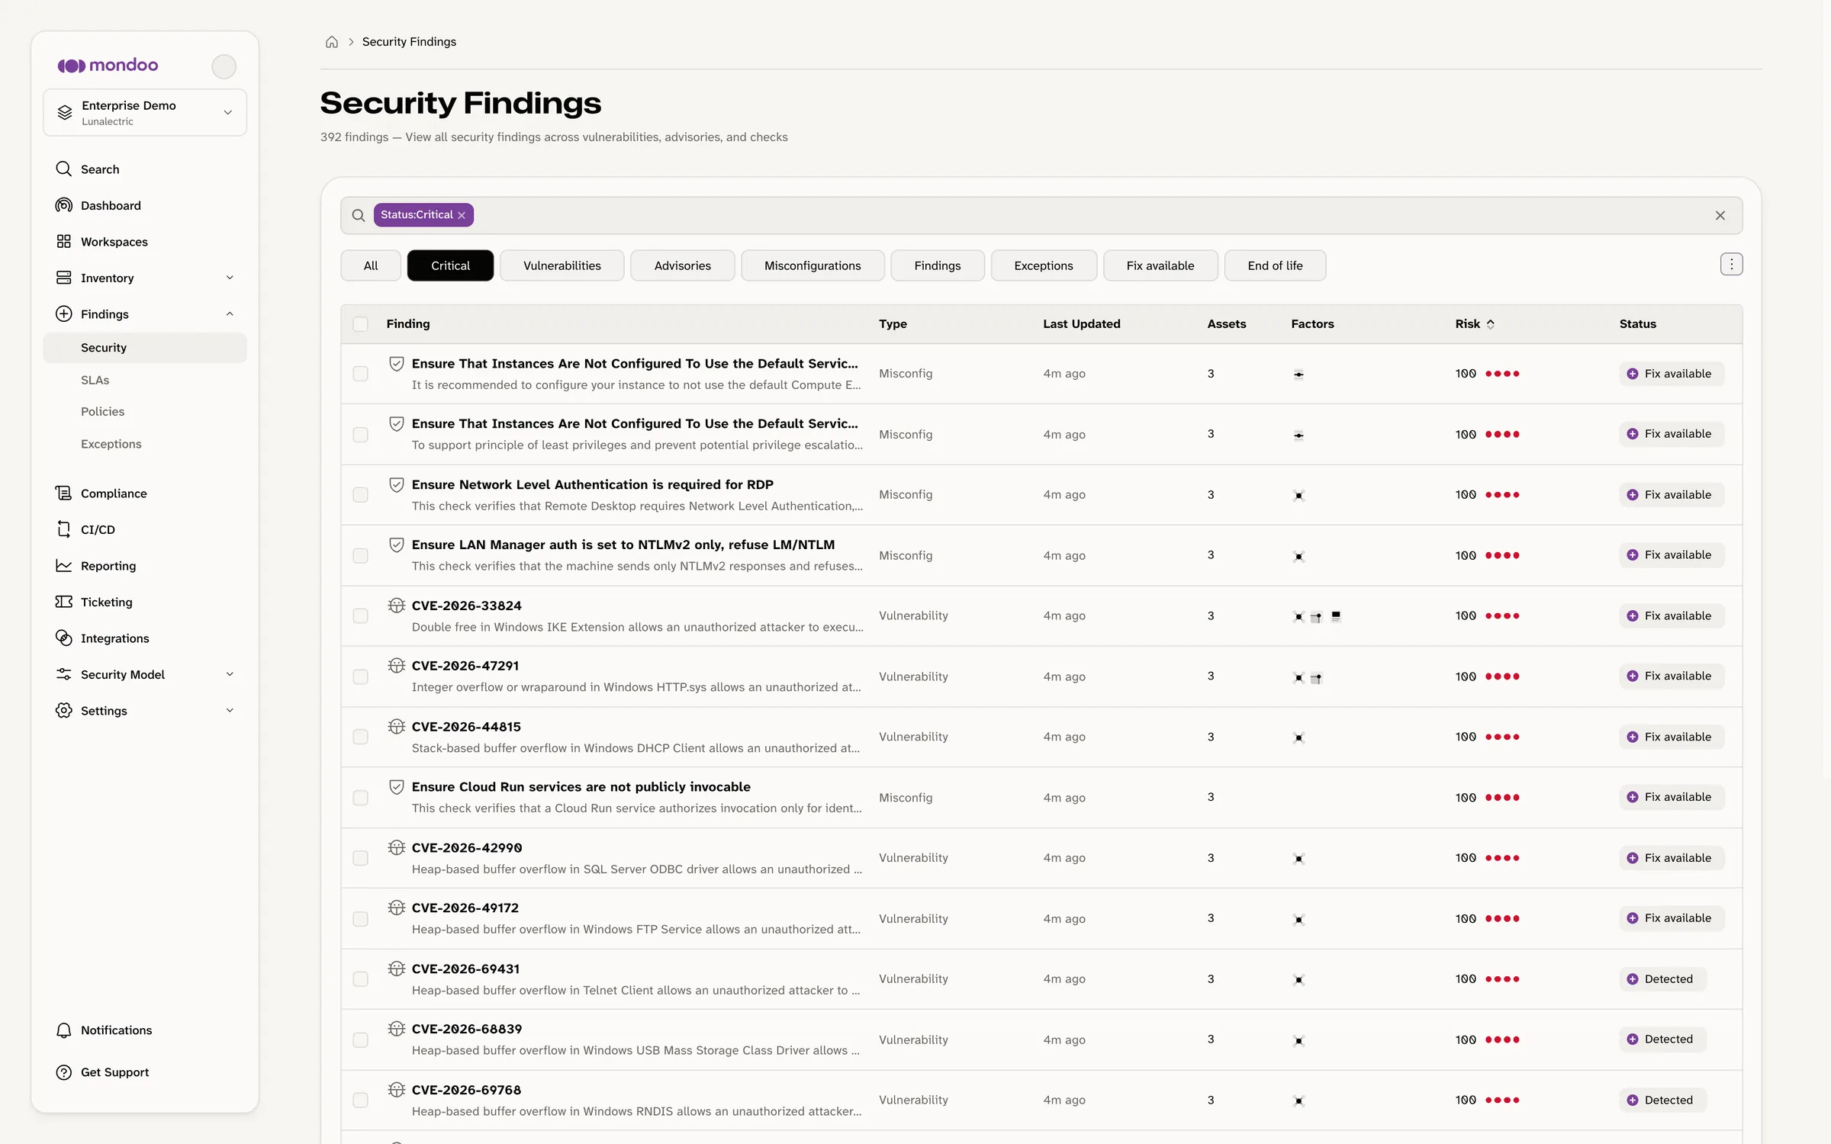The image size is (1831, 1144).
Task: Click the risk dots for CVE-2026-47291
Action: (x=1502, y=676)
